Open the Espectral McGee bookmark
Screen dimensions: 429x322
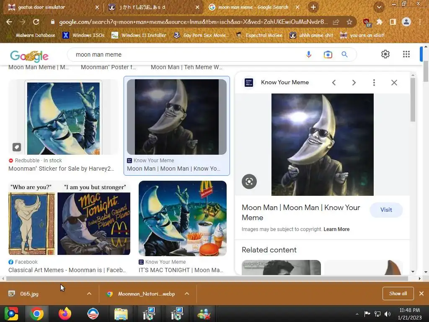pos(259,35)
